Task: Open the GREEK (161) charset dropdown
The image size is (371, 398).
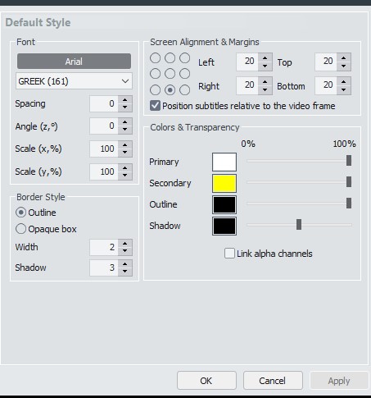Action: click(x=74, y=81)
